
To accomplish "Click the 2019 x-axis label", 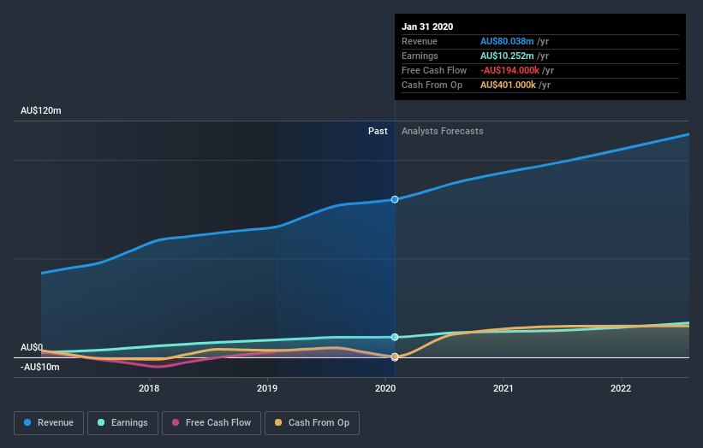I will coord(267,388).
